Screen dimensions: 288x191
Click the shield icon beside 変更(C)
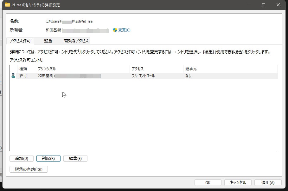pyautogui.click(x=115, y=30)
